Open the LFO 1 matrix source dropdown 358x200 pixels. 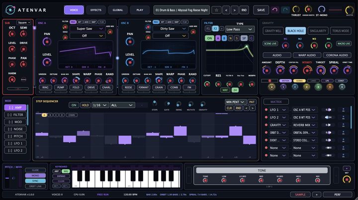(278, 110)
